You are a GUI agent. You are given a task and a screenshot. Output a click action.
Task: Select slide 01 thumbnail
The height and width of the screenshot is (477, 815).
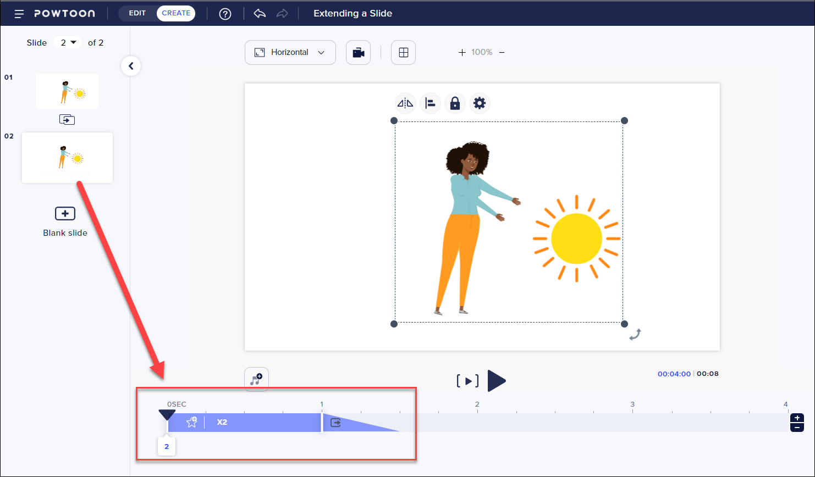click(x=67, y=91)
